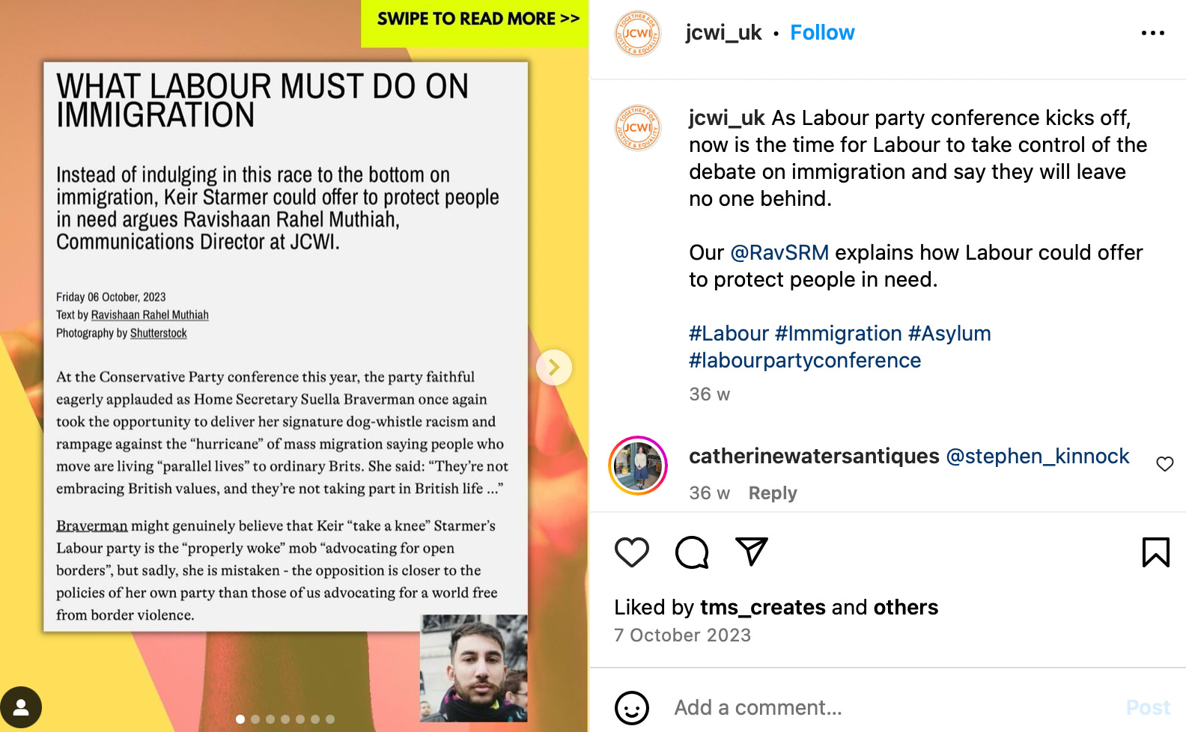Open catherinewatersantiques profile picture
The image size is (1186, 732).
coord(638,466)
